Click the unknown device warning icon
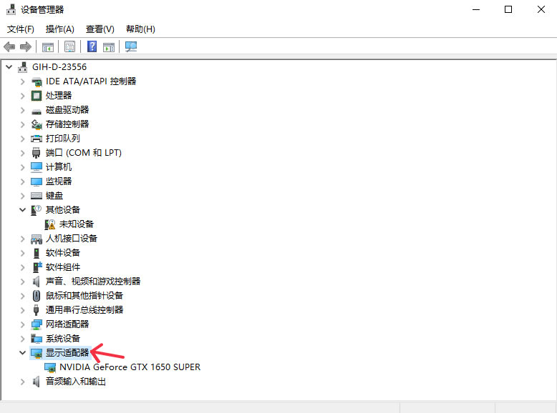The height and width of the screenshot is (413, 557). tap(49, 224)
